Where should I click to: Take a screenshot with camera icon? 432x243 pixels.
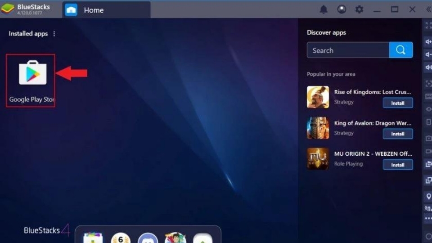(x=428, y=138)
